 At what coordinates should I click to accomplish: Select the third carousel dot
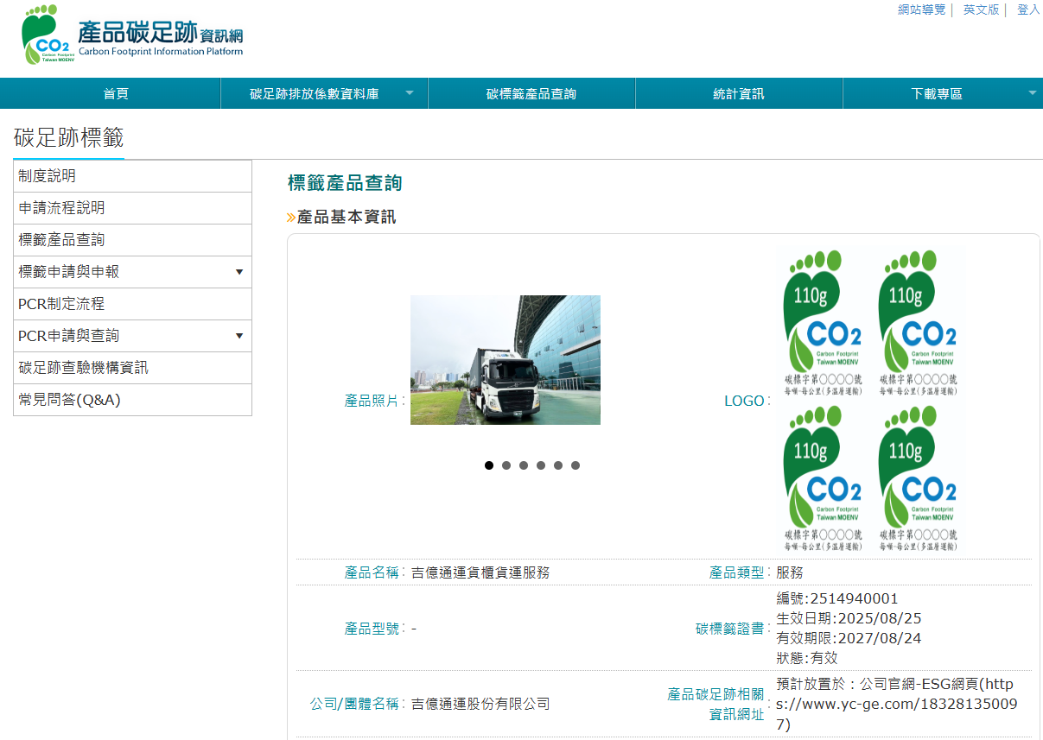524,465
